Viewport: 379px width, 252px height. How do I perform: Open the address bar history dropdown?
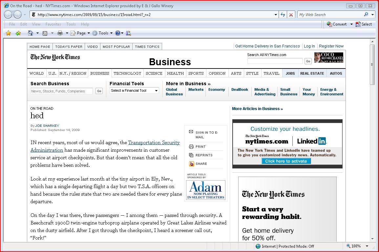[276, 15]
